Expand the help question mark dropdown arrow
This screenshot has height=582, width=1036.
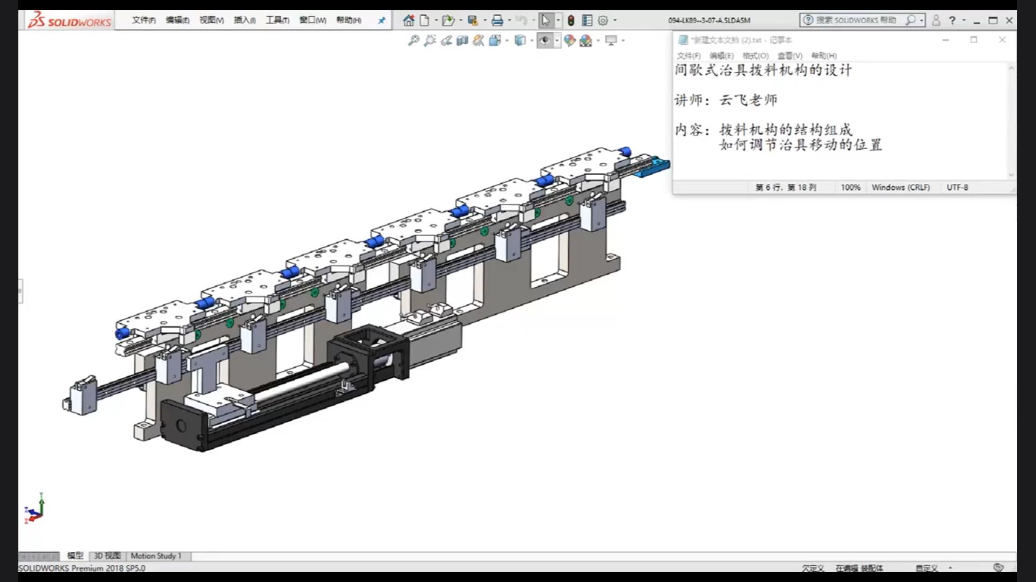pyautogui.click(x=964, y=20)
